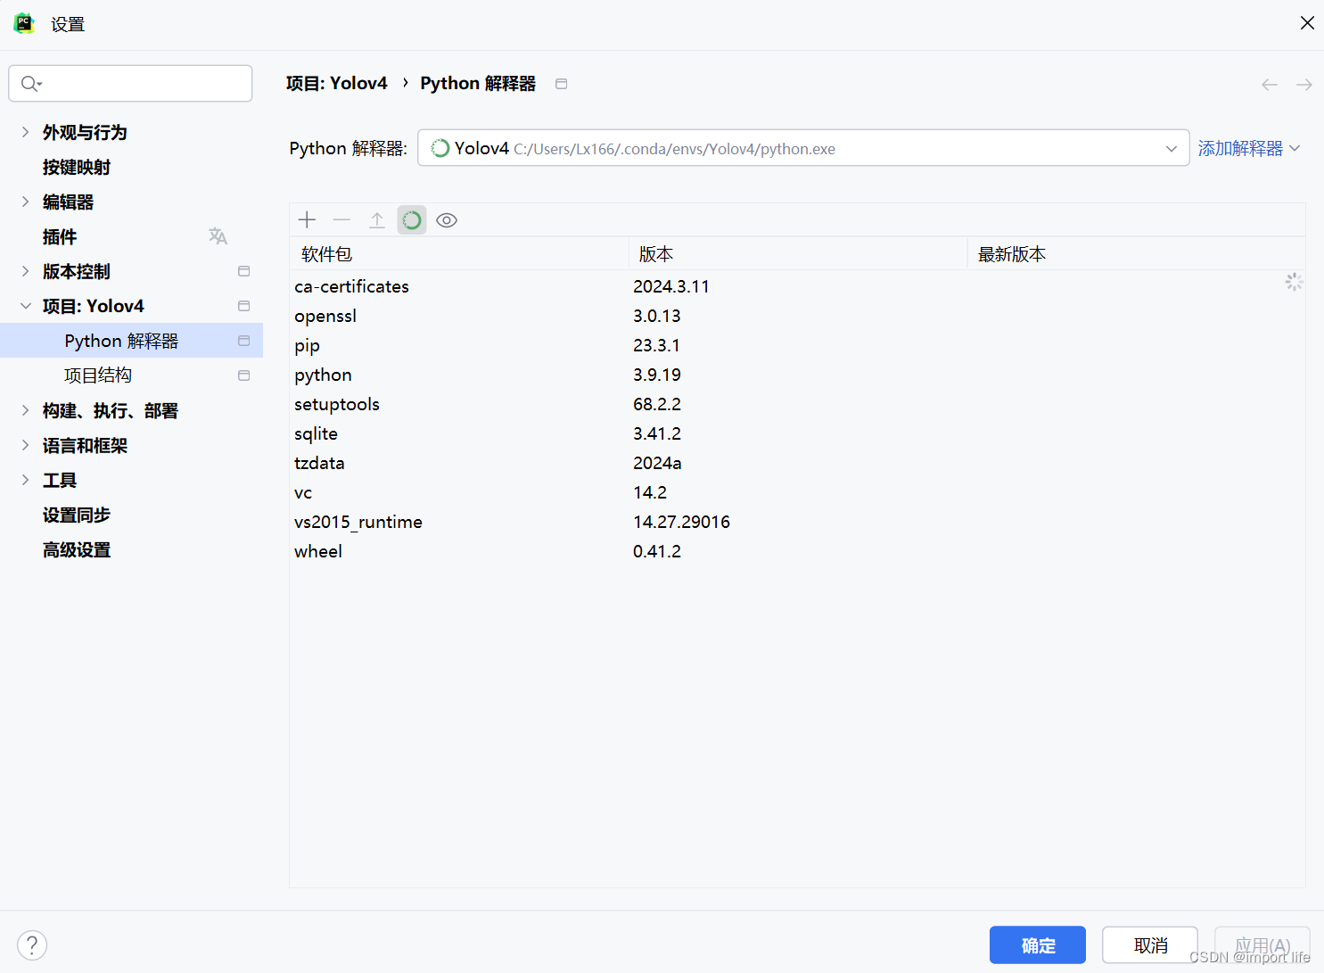
Task: Click the install package plus icon
Action: (308, 220)
